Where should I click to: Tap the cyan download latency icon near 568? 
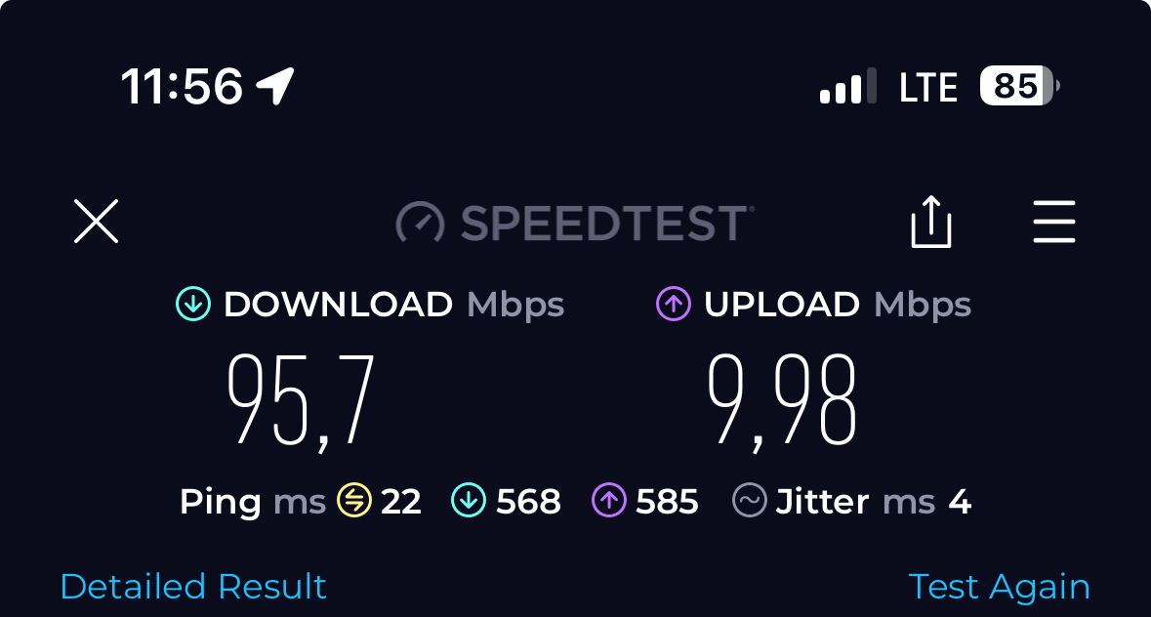click(x=469, y=501)
